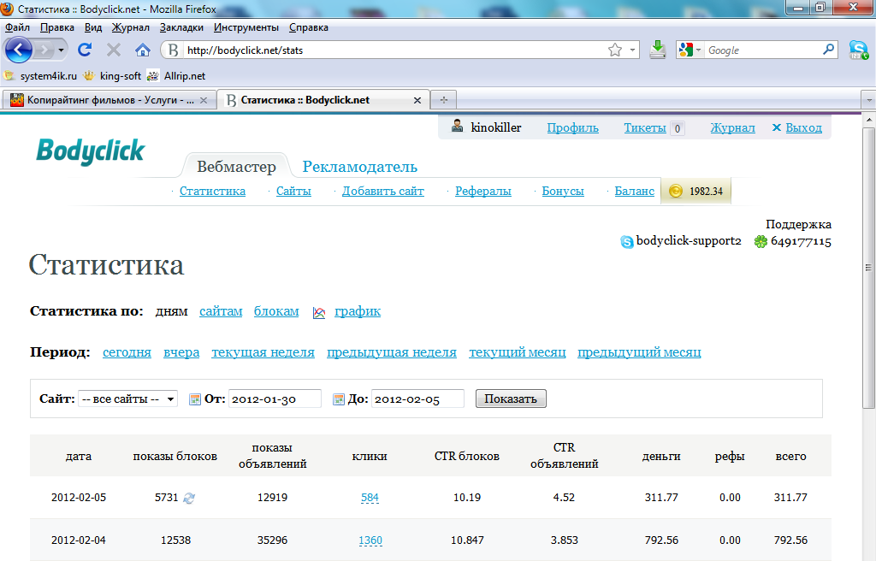Screen dimensions: 876x561
Task: Go to the browser home page icon
Action: click(x=143, y=50)
